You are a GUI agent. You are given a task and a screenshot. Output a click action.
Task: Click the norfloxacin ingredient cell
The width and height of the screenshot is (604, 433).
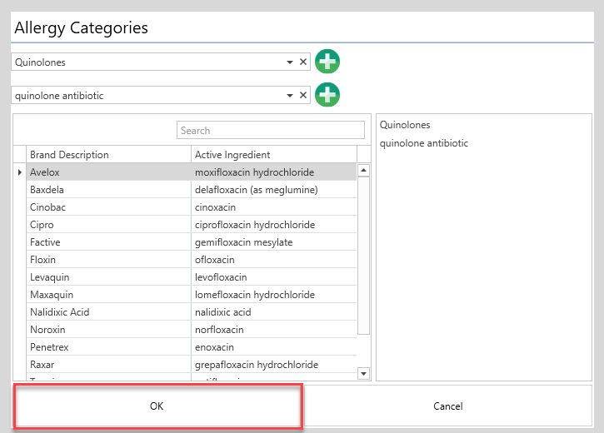click(274, 330)
